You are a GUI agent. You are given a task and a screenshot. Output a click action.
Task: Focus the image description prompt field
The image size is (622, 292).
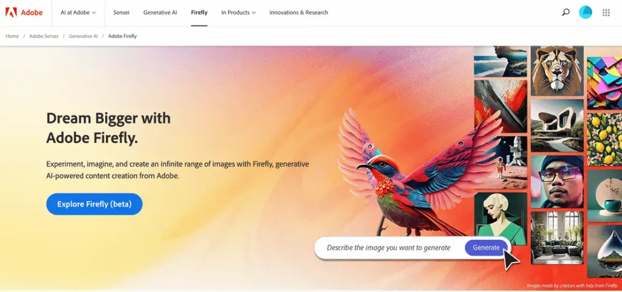(389, 248)
